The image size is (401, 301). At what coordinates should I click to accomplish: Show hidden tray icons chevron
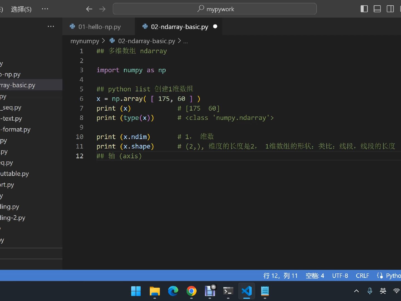pyautogui.click(x=356, y=291)
